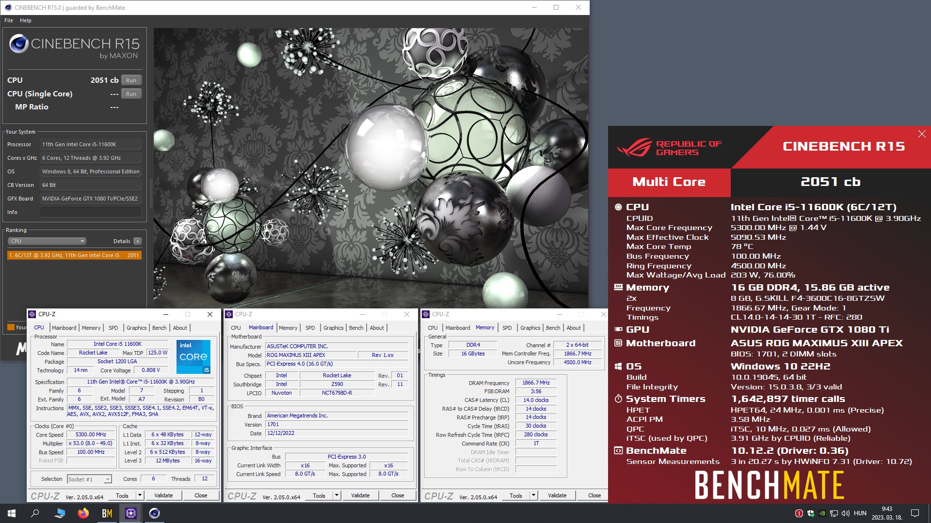
Task: Click Close in first CPU-Z window
Action: point(201,495)
